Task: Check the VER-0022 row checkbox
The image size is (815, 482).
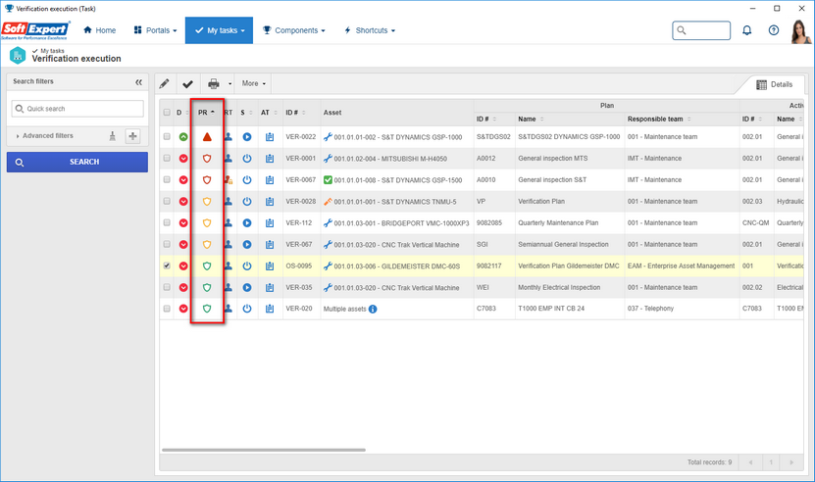Action: [167, 136]
